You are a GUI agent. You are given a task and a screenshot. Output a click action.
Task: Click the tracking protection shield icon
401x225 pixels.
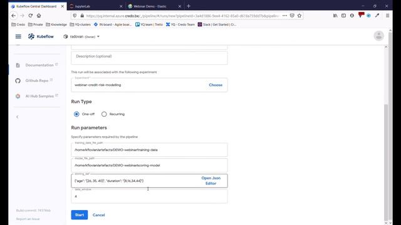75,16
